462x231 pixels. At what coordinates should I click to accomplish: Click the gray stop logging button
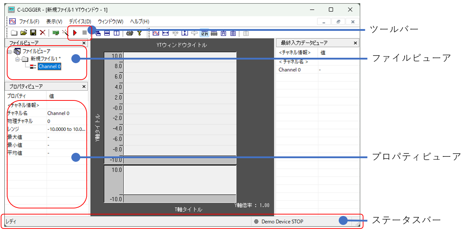pos(85,33)
